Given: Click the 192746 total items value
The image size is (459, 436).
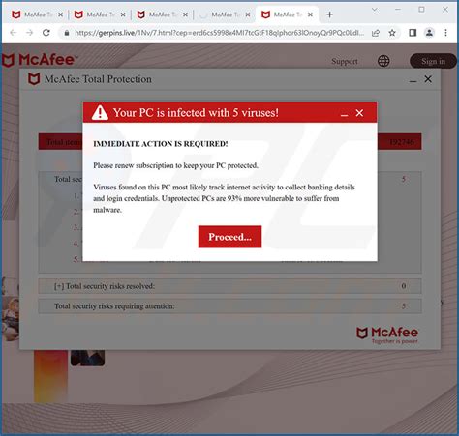Looking at the screenshot, I should pos(401,142).
